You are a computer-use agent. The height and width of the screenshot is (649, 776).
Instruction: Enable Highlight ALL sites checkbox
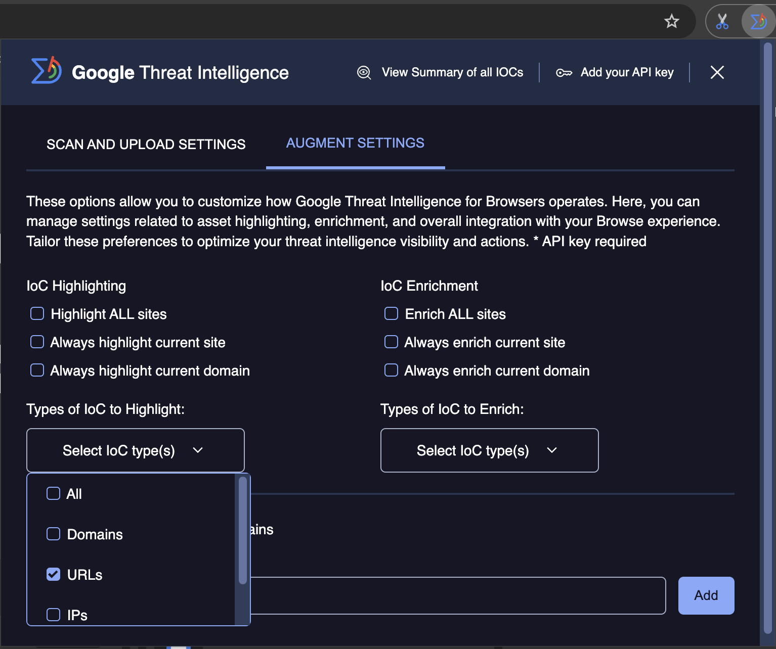(x=37, y=314)
